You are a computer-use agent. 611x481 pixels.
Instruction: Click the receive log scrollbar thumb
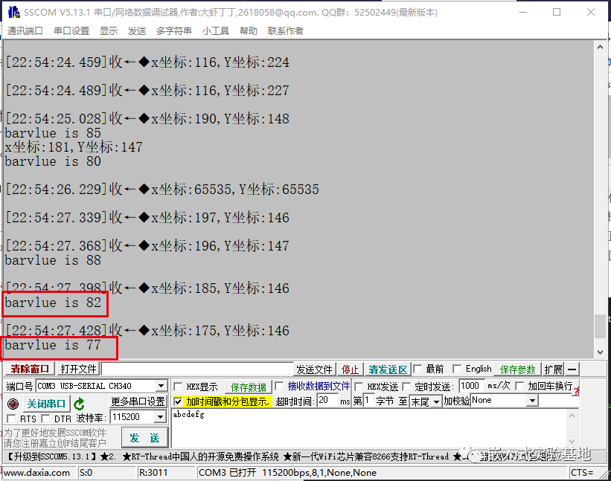[x=600, y=326]
